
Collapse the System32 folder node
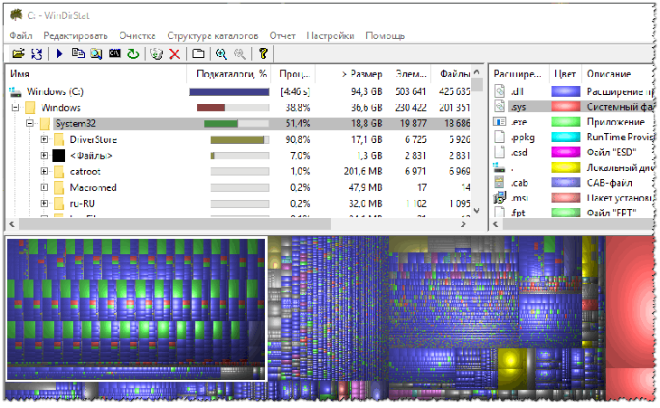pos(30,123)
